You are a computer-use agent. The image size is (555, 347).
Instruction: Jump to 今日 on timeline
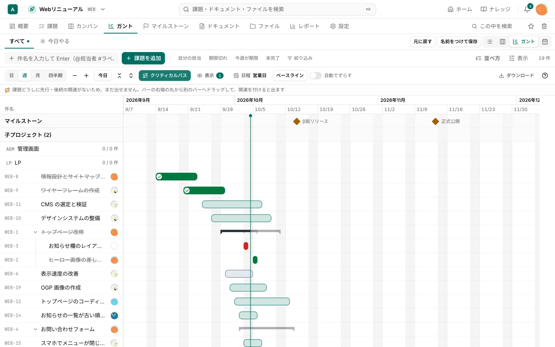click(103, 76)
